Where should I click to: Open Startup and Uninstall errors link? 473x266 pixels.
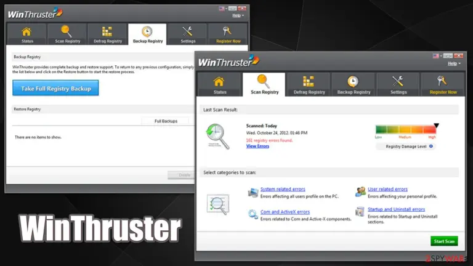[396, 209]
